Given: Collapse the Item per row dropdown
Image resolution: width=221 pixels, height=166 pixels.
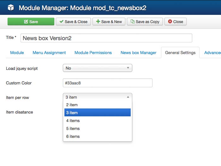Looking at the screenshot, I should pyautogui.click(x=98, y=97).
